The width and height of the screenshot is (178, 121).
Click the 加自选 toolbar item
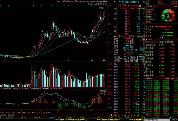point(80,1)
